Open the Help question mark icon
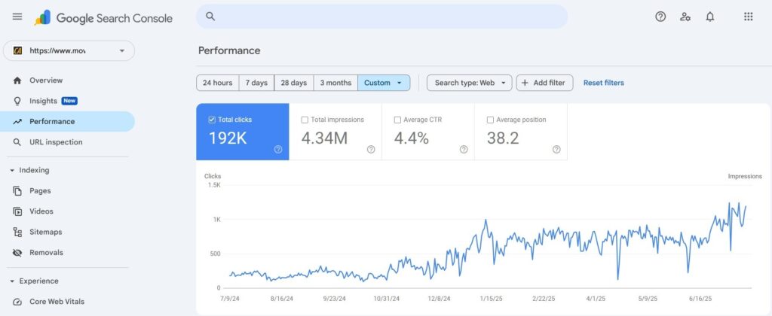The image size is (772, 316). (660, 17)
